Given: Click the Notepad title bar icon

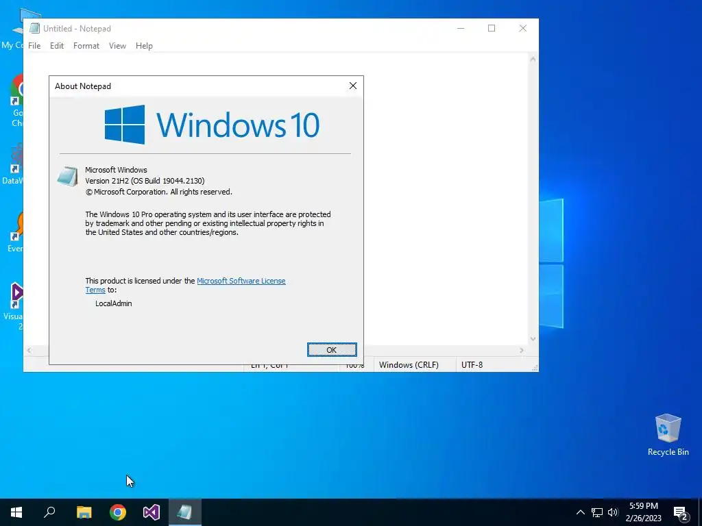Looking at the screenshot, I should pos(34,28).
